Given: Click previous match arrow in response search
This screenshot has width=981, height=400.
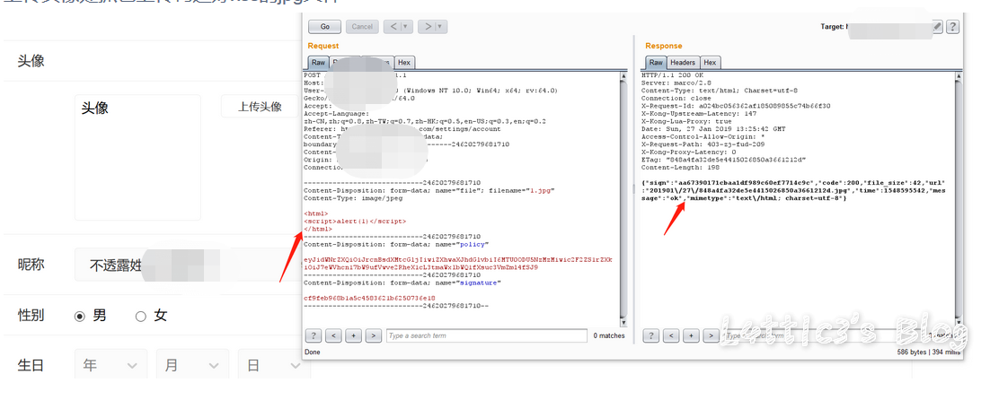Looking at the screenshot, I should [671, 335].
